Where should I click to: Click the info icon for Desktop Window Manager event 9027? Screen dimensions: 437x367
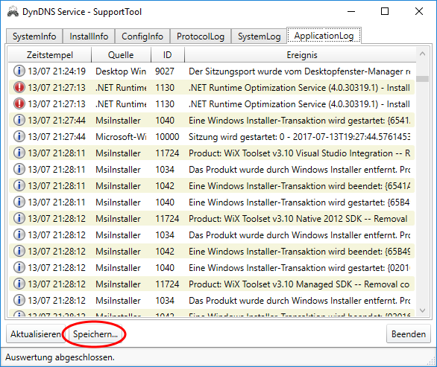(19, 71)
